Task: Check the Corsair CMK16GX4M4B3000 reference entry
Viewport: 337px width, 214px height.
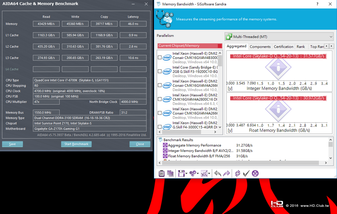Action: (x=160, y=58)
